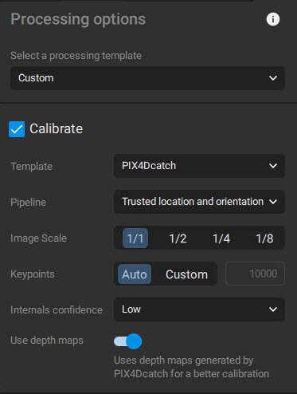Expand the Template dropdown set to PIX4Dcatch

[199, 166]
